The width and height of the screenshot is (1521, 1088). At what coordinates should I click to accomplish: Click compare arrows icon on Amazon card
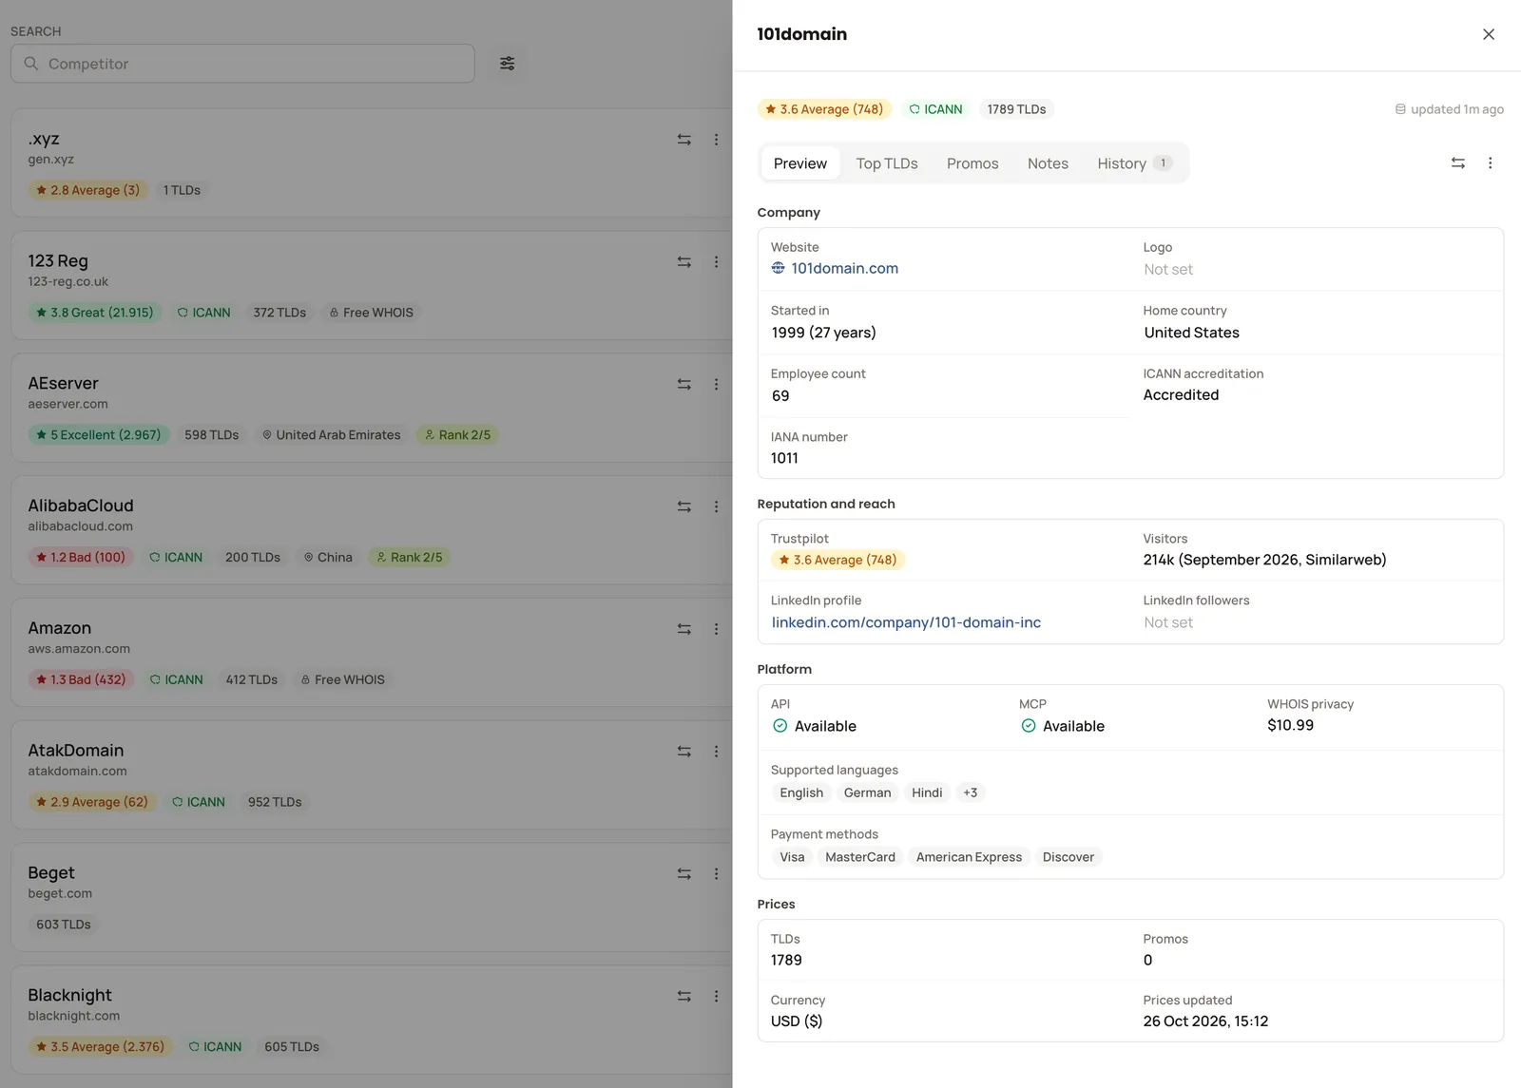(683, 629)
